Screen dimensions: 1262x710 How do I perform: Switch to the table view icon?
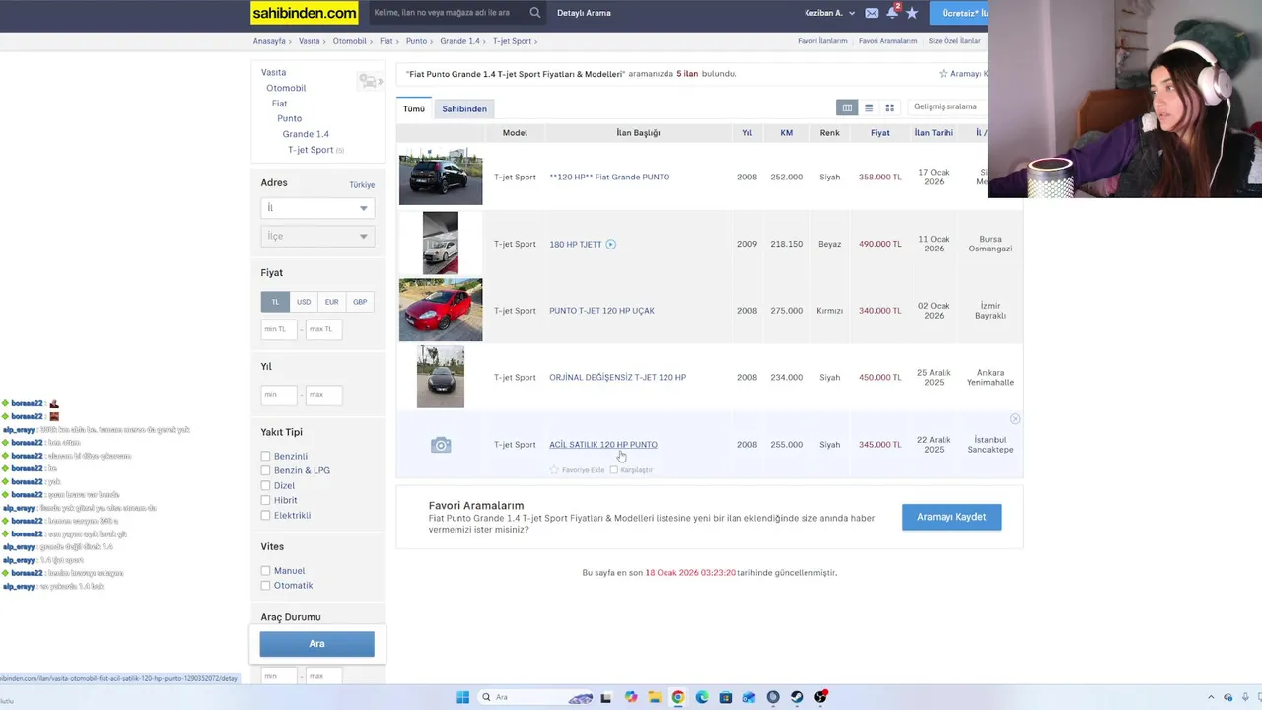847,107
